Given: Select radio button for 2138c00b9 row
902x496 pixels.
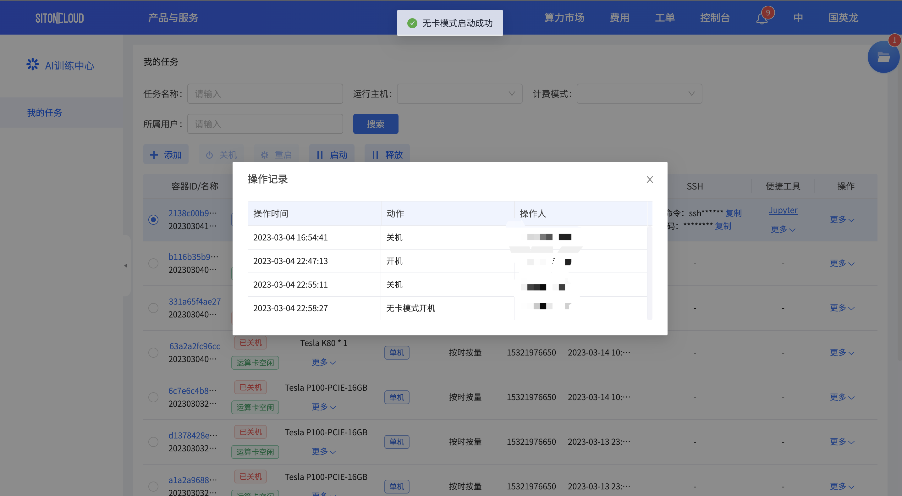Looking at the screenshot, I should 153,220.
